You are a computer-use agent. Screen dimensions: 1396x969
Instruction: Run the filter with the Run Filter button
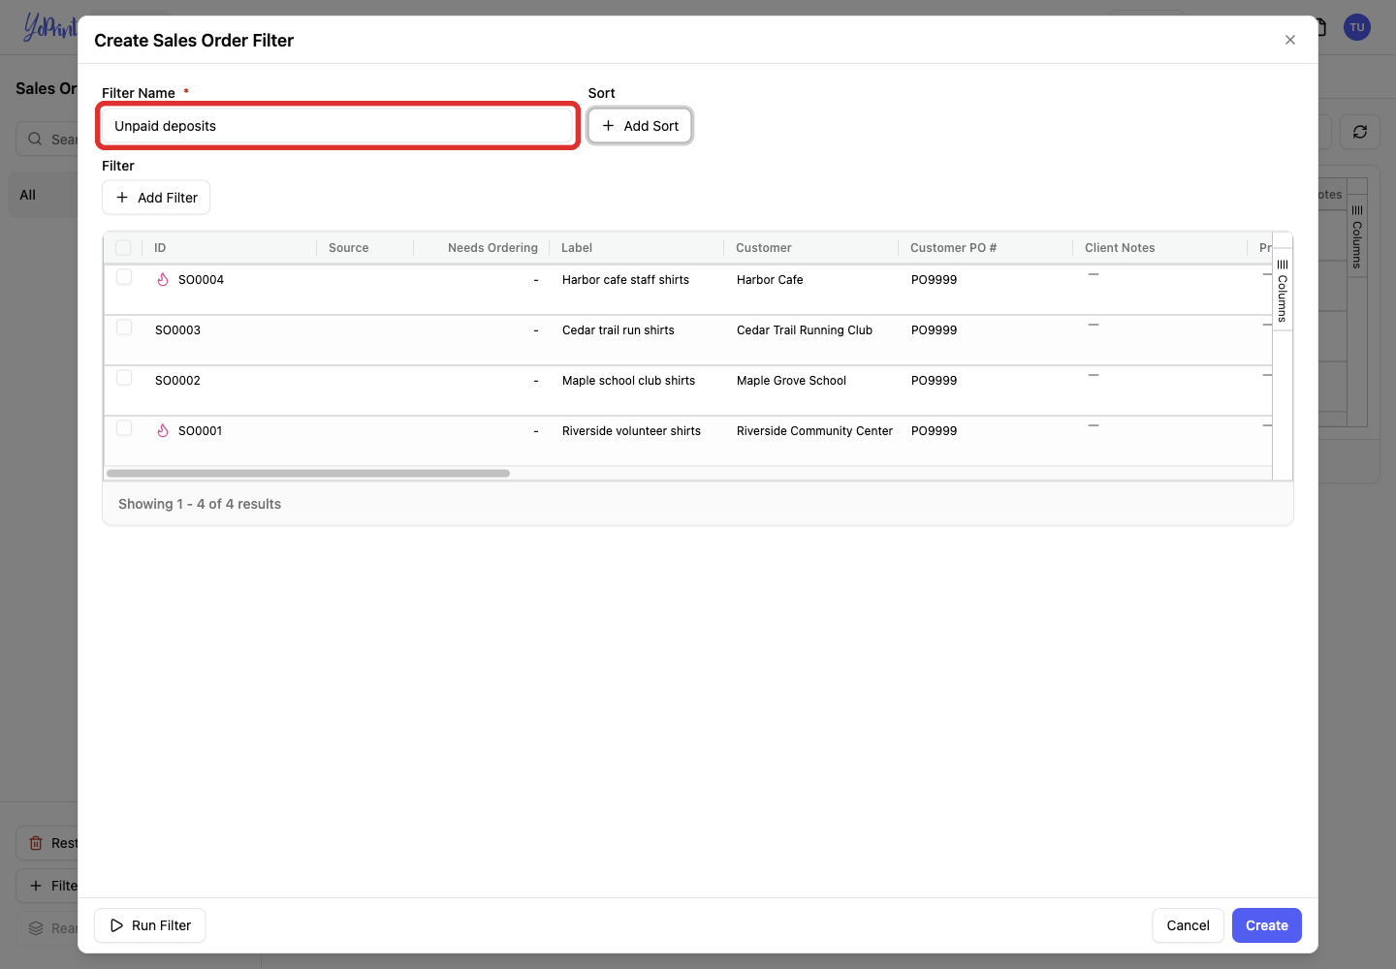pyautogui.click(x=150, y=925)
